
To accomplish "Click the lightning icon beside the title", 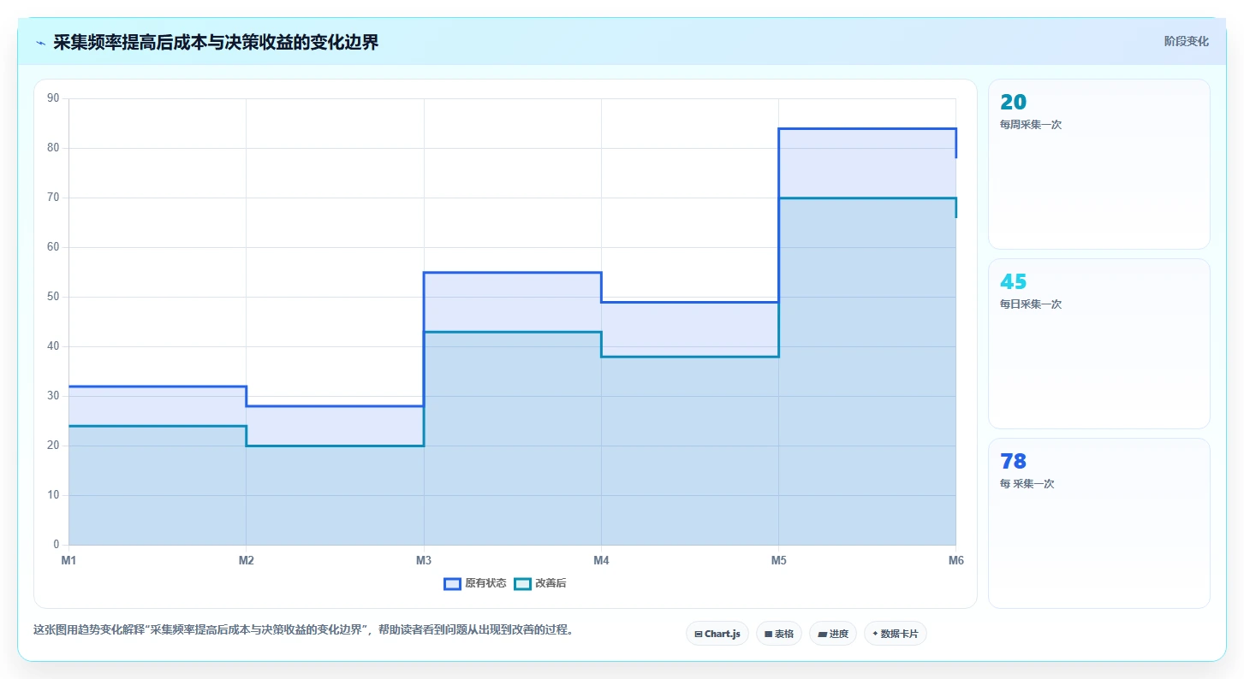I will pos(40,43).
